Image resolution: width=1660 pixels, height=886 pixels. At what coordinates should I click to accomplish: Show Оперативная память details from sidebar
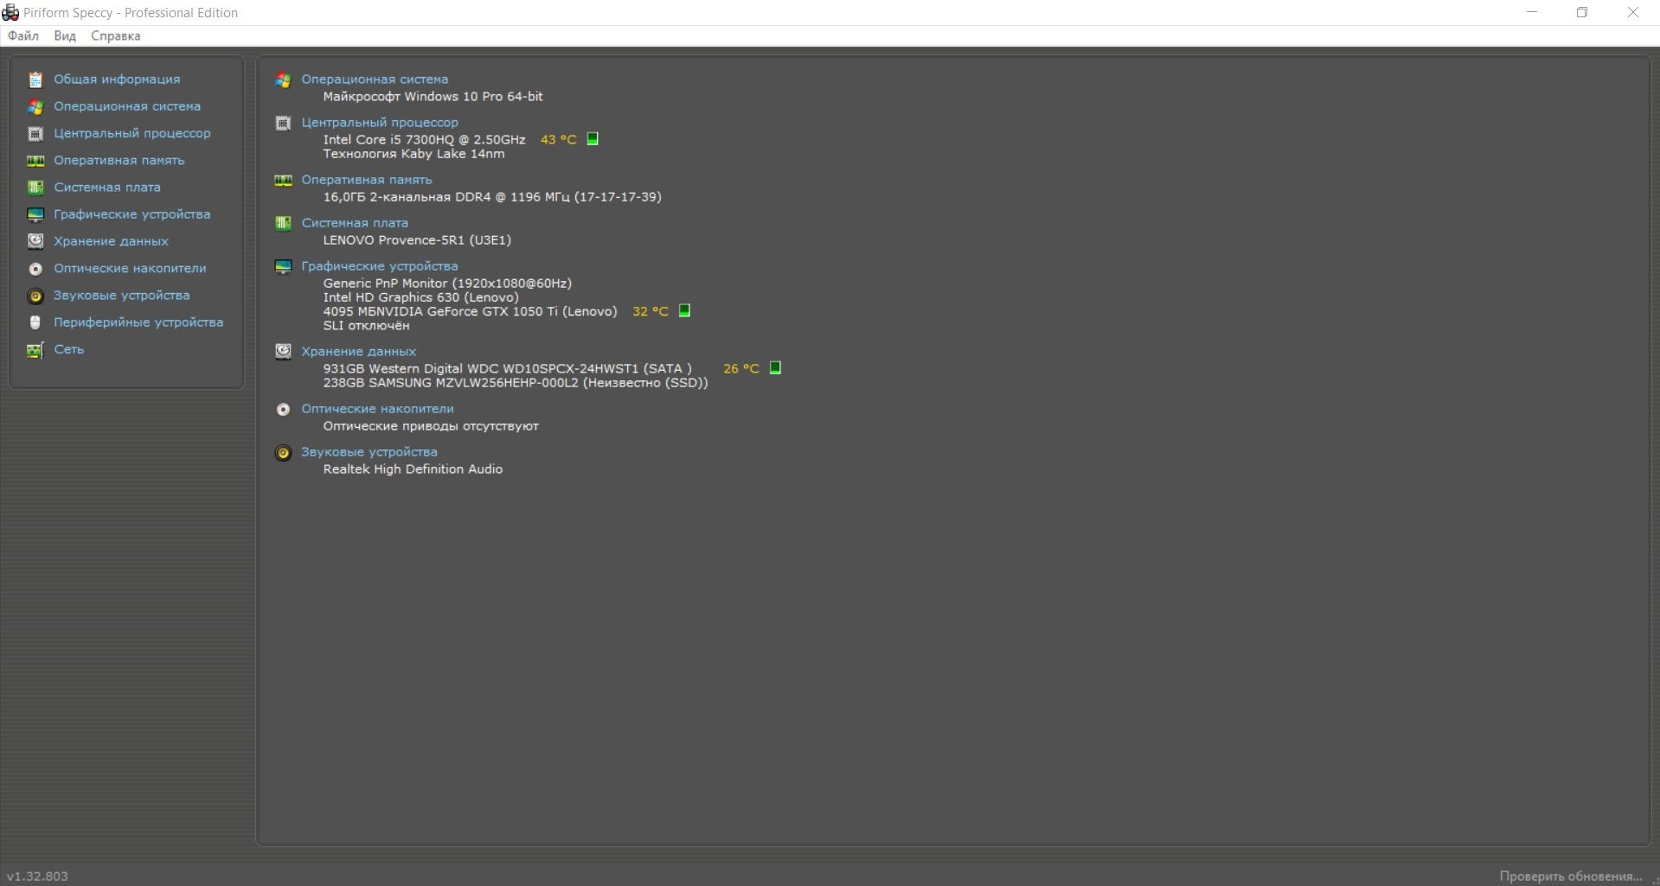pos(119,160)
